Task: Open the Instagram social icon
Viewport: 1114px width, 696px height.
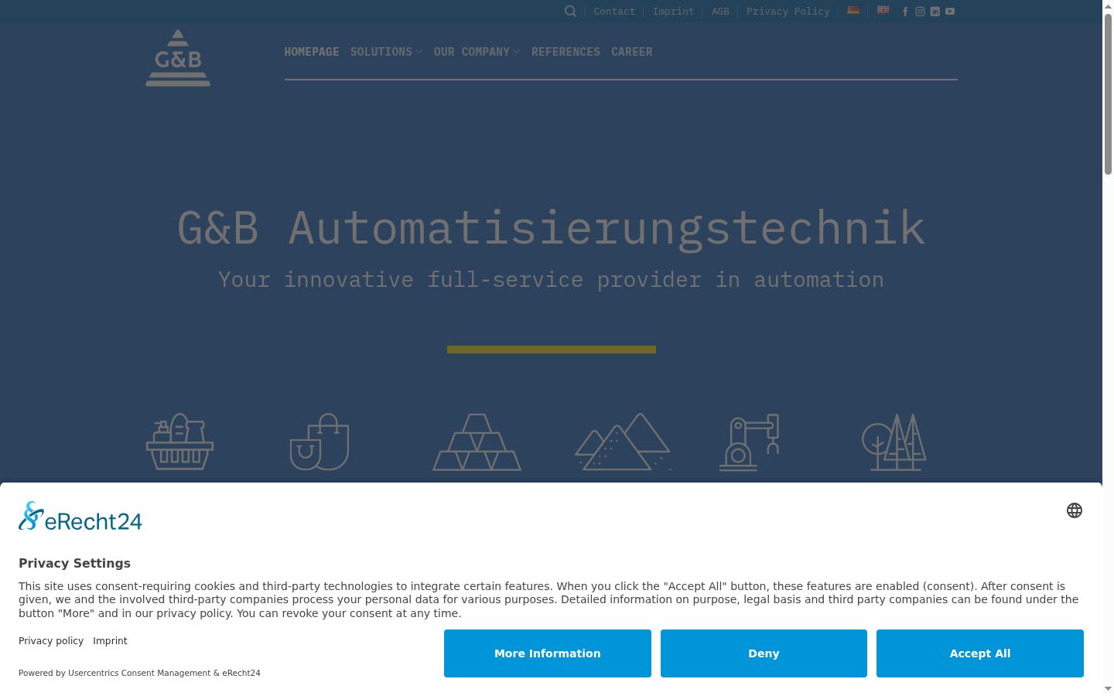Action: coord(920,12)
